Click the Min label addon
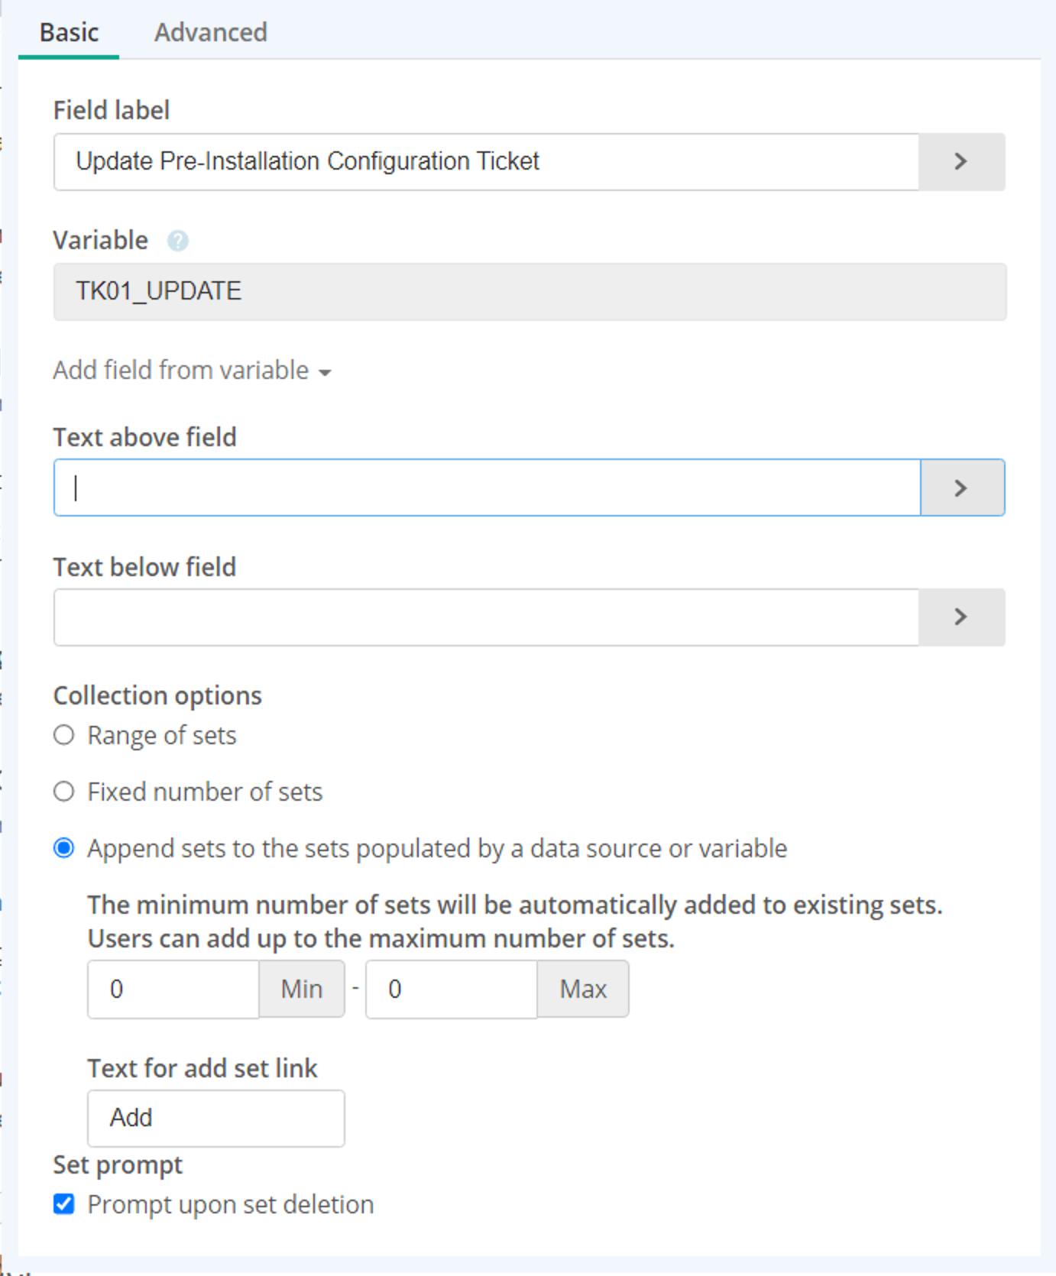The image size is (1056, 1276). (302, 989)
